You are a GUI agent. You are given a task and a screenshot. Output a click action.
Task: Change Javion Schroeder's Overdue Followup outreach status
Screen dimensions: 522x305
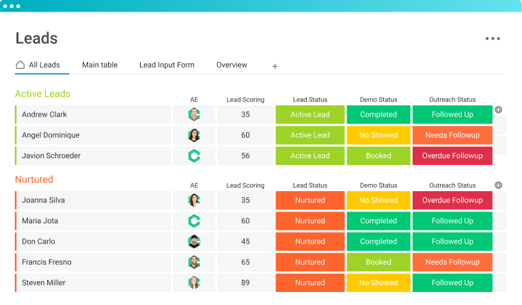452,156
